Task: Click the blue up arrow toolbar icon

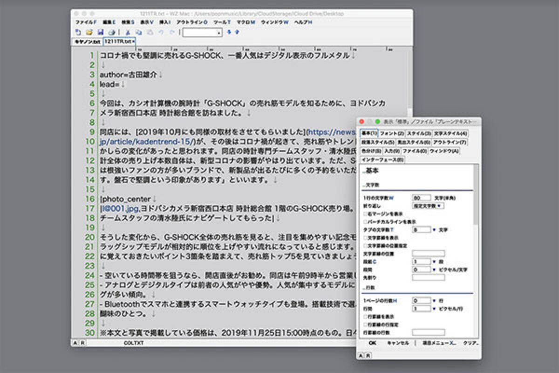Action: point(237,32)
